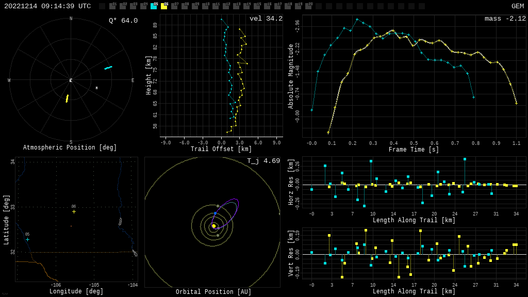The image size is (528, 297).
Task: Toggle the cyan station 05 indicator
Action: click(154, 6)
